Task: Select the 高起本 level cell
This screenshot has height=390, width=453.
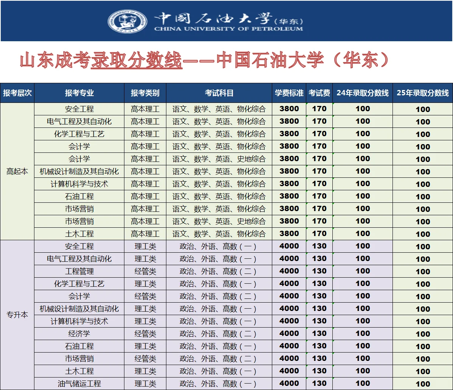Action: pos(17,171)
